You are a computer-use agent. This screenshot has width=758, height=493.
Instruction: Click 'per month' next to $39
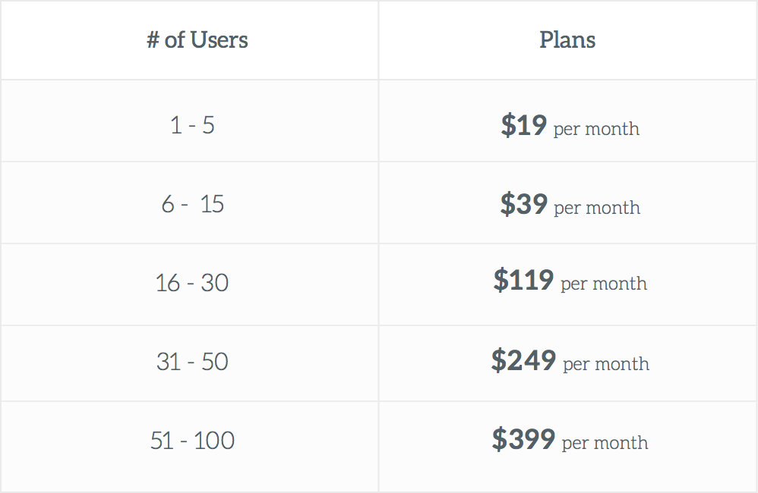(x=597, y=208)
